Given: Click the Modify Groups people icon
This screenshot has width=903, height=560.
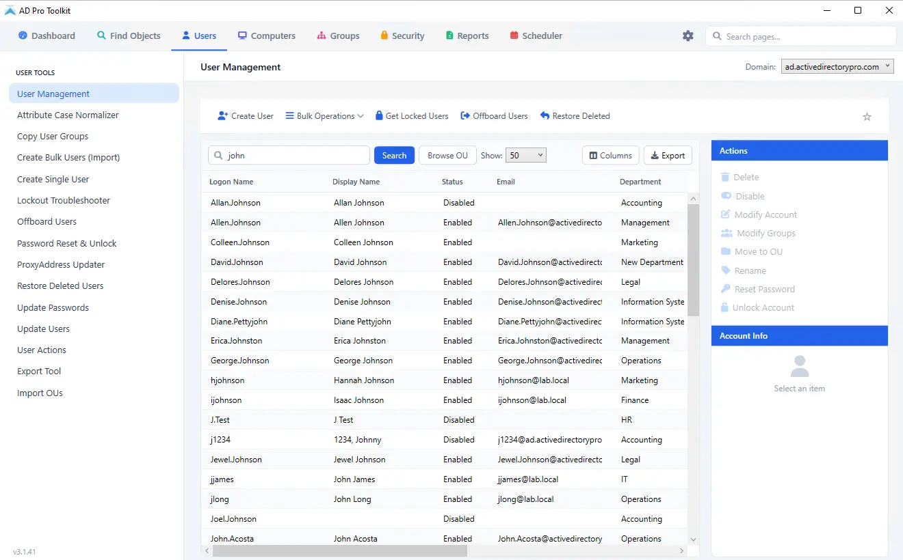Looking at the screenshot, I should pyautogui.click(x=727, y=233).
